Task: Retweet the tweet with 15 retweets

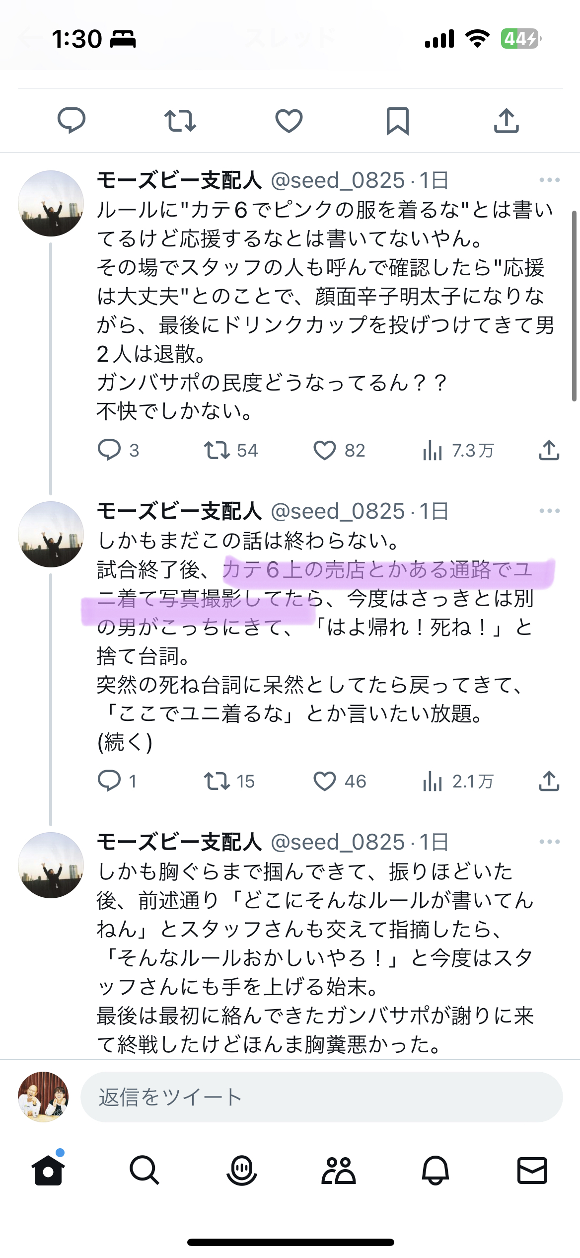Action: tap(217, 782)
